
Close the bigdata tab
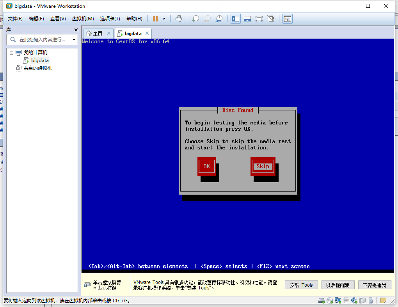click(x=147, y=33)
